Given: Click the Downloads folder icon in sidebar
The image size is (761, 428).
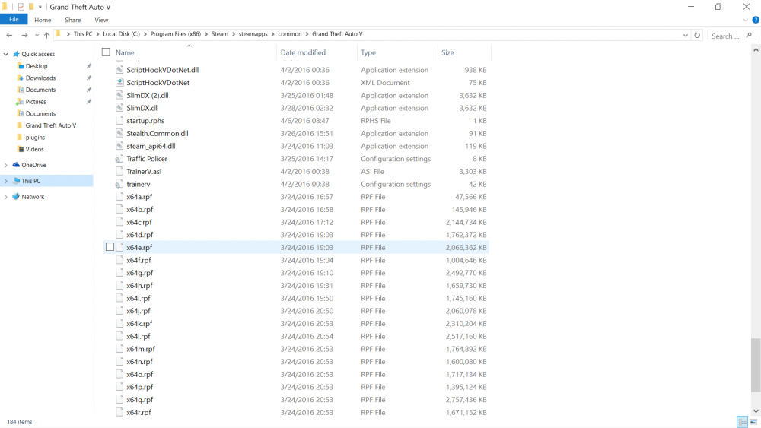Looking at the screenshot, I should tap(20, 78).
